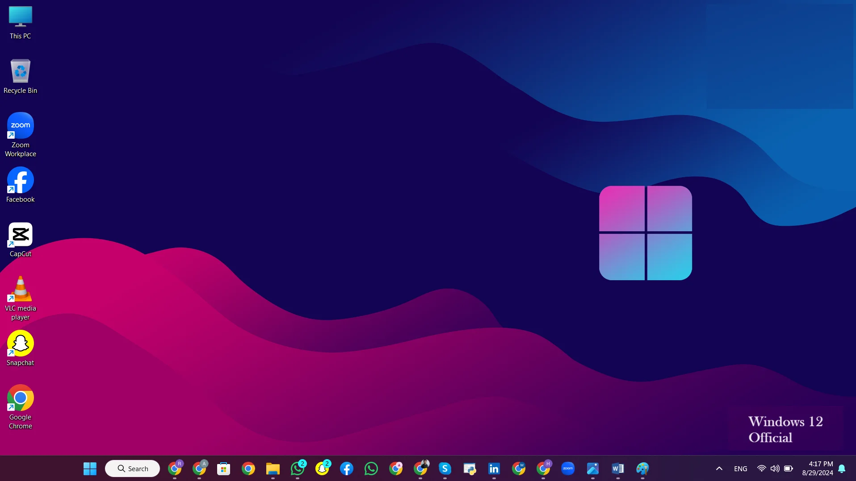Open the notification bell

coord(842,469)
